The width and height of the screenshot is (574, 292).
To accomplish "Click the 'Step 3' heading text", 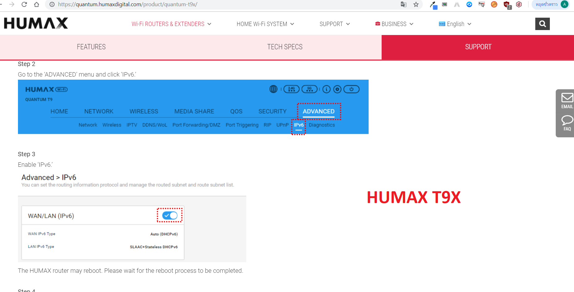I will [x=26, y=154].
